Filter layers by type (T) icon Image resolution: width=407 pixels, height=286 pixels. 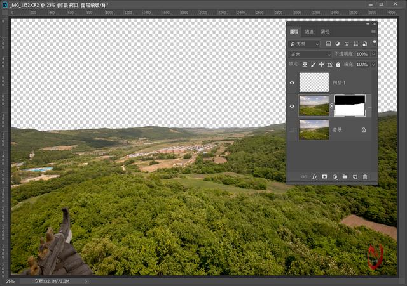(x=347, y=44)
